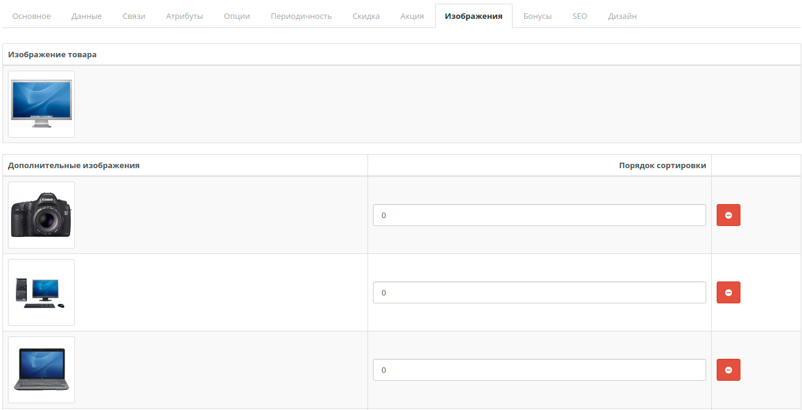Open the Опции tab

[x=237, y=16]
